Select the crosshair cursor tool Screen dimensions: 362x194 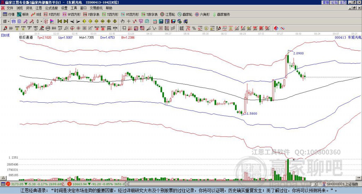point(129,22)
